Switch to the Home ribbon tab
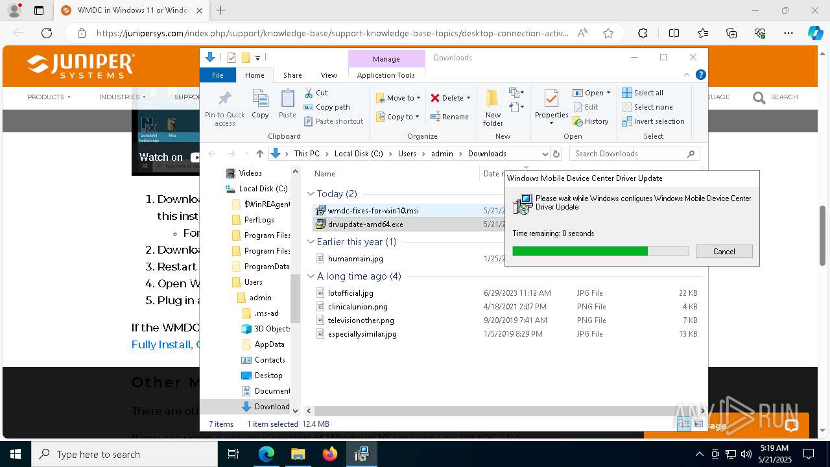The width and height of the screenshot is (830, 467). click(x=255, y=75)
